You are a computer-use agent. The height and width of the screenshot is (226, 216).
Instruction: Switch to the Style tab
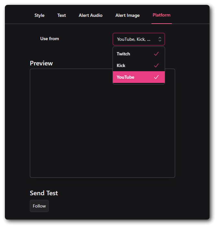[40, 15]
